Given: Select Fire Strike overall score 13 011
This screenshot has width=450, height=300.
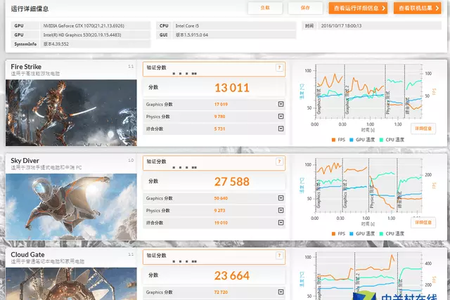Looking at the screenshot, I should click(232, 88).
